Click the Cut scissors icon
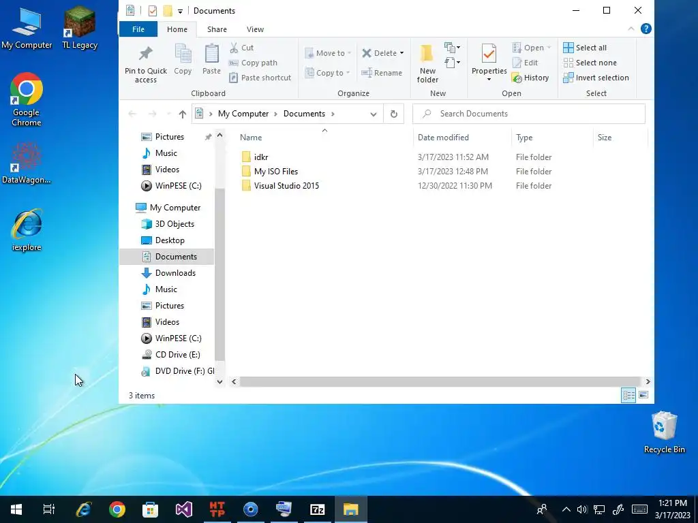The image size is (698, 523). (234, 48)
